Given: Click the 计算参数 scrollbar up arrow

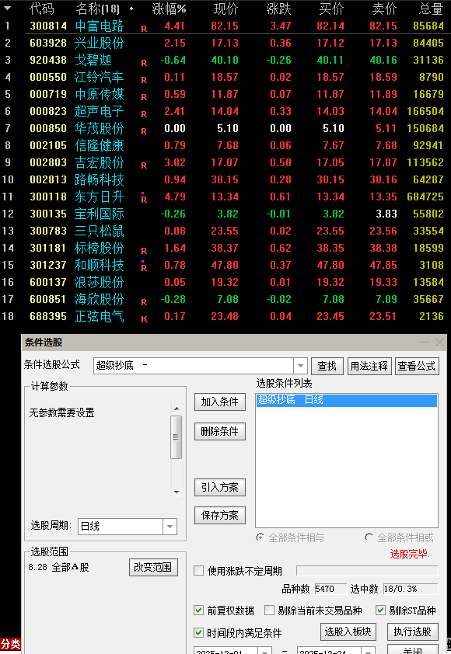Looking at the screenshot, I should point(177,409).
